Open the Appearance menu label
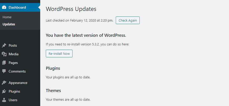This screenshot has height=106, width=229. click(18, 83)
